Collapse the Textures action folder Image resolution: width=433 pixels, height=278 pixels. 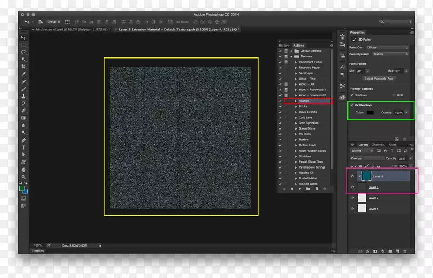tap(291, 56)
